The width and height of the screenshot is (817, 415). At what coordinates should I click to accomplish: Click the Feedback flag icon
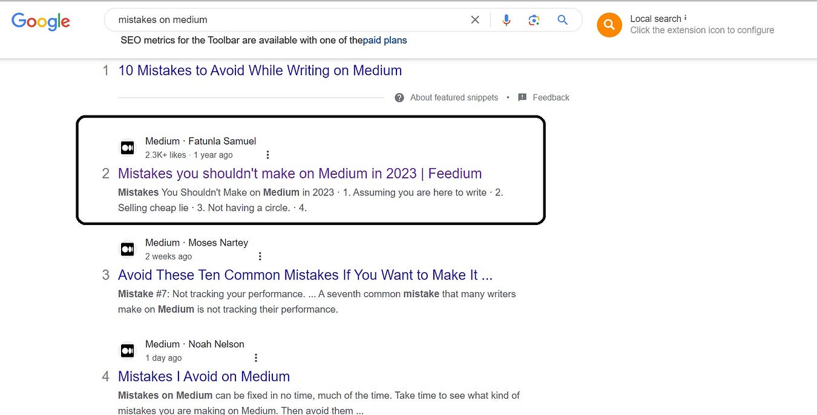tap(522, 97)
